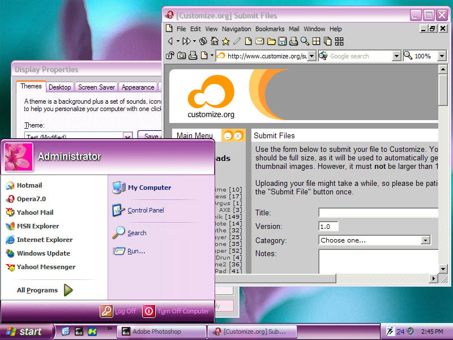Launch MSN Explorer from Start menu
This screenshot has height=340, width=453.
coord(32,226)
